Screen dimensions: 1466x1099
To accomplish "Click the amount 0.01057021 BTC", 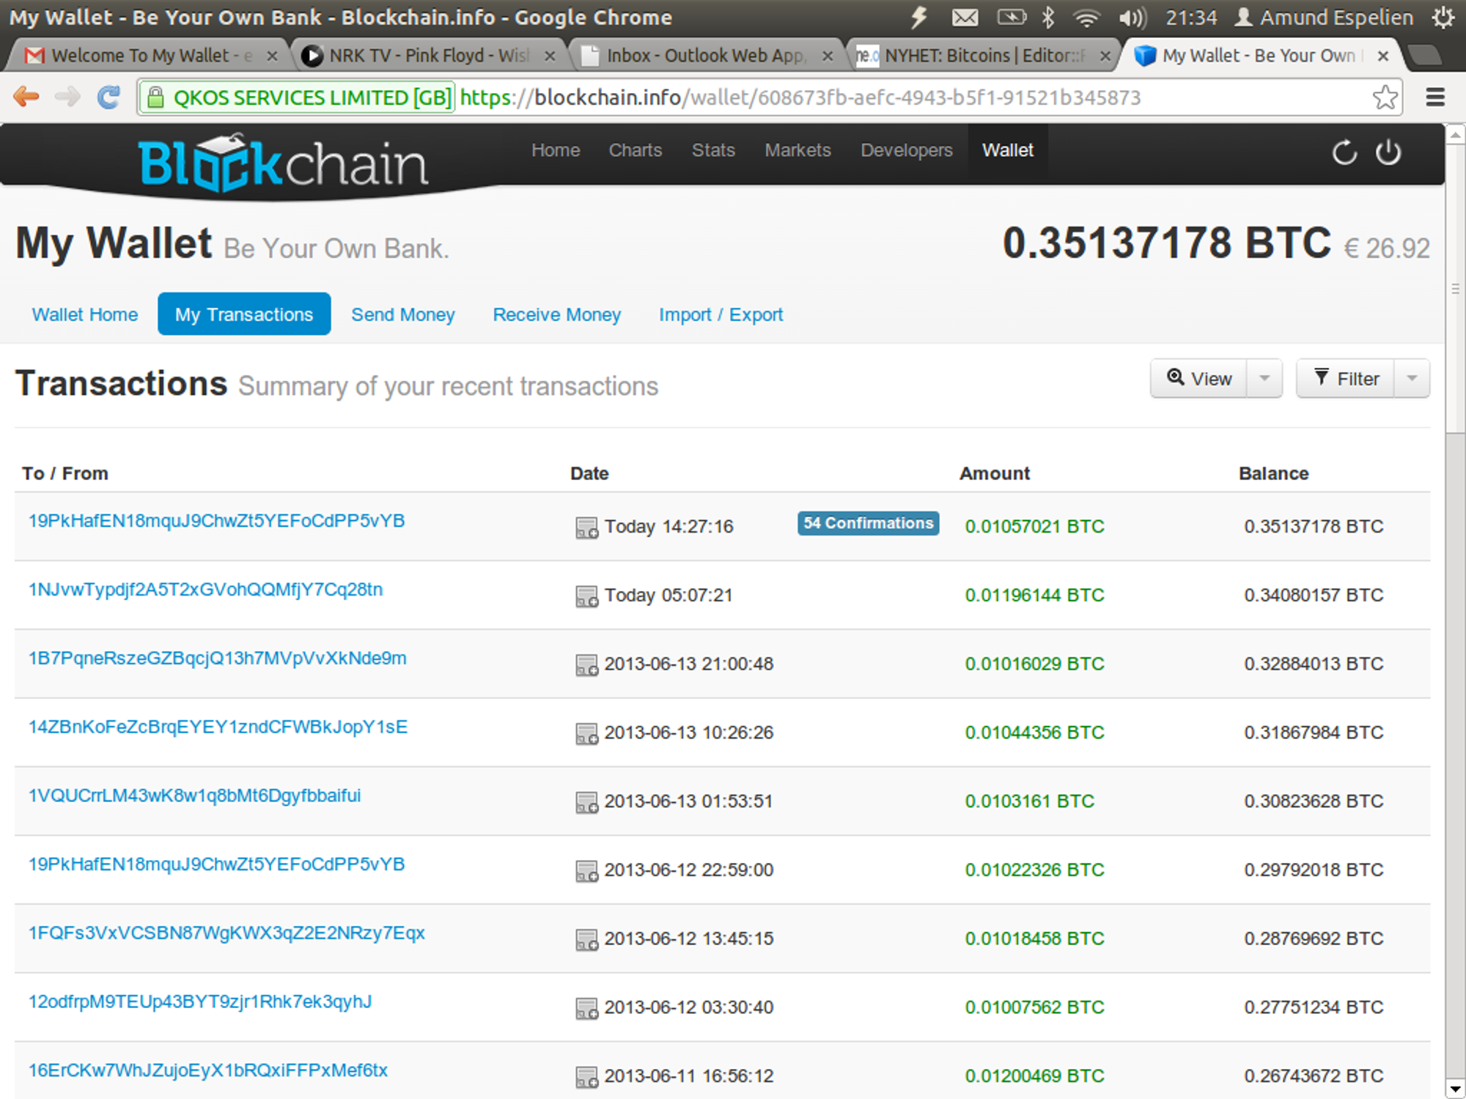I will [1034, 527].
